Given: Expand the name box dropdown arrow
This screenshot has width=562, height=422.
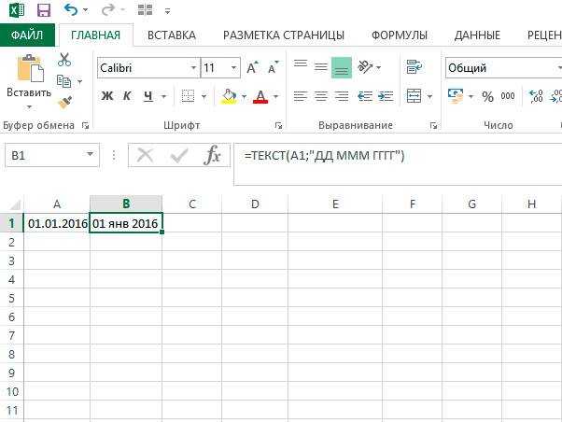Looking at the screenshot, I should coord(90,155).
